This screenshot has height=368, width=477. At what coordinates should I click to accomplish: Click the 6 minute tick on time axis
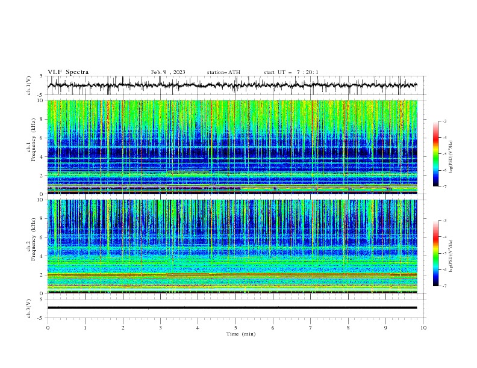click(273, 328)
